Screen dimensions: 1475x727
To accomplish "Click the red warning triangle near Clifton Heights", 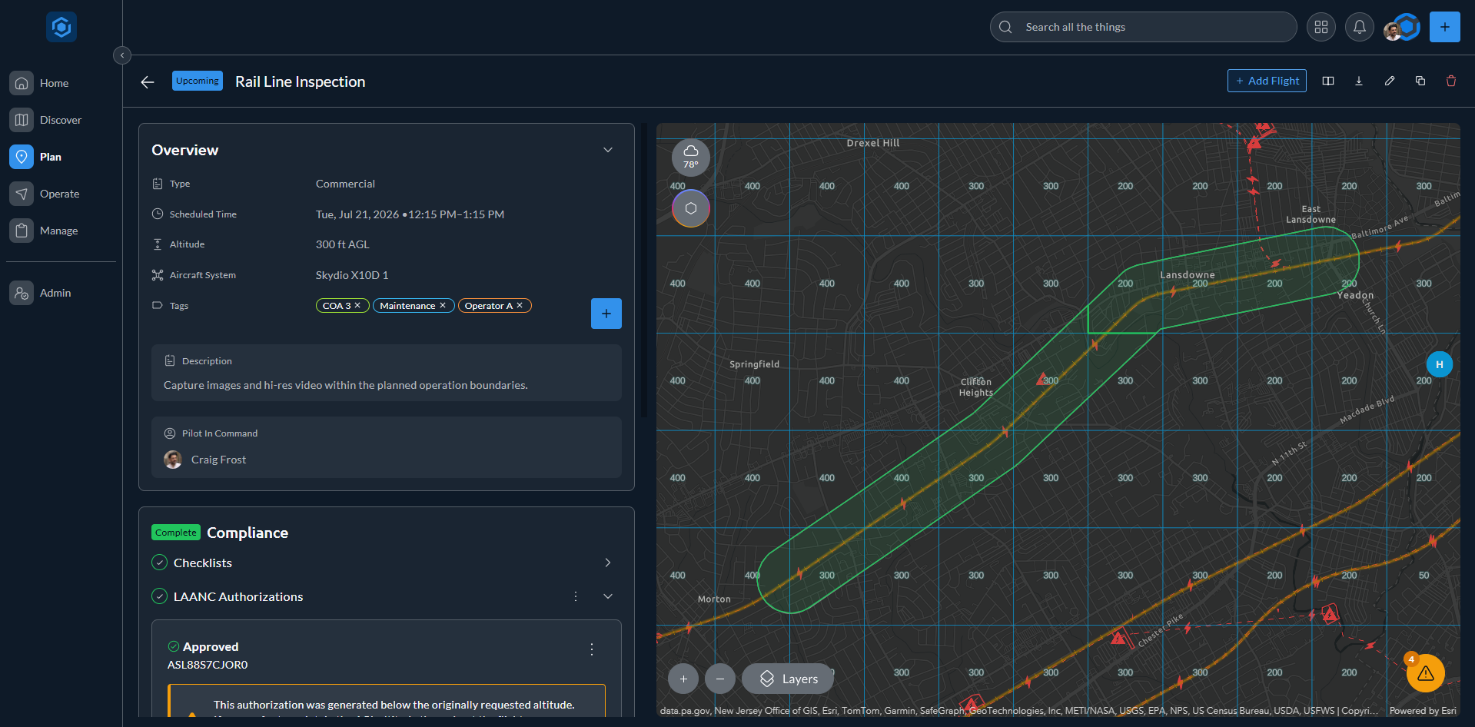I will click(x=1041, y=380).
